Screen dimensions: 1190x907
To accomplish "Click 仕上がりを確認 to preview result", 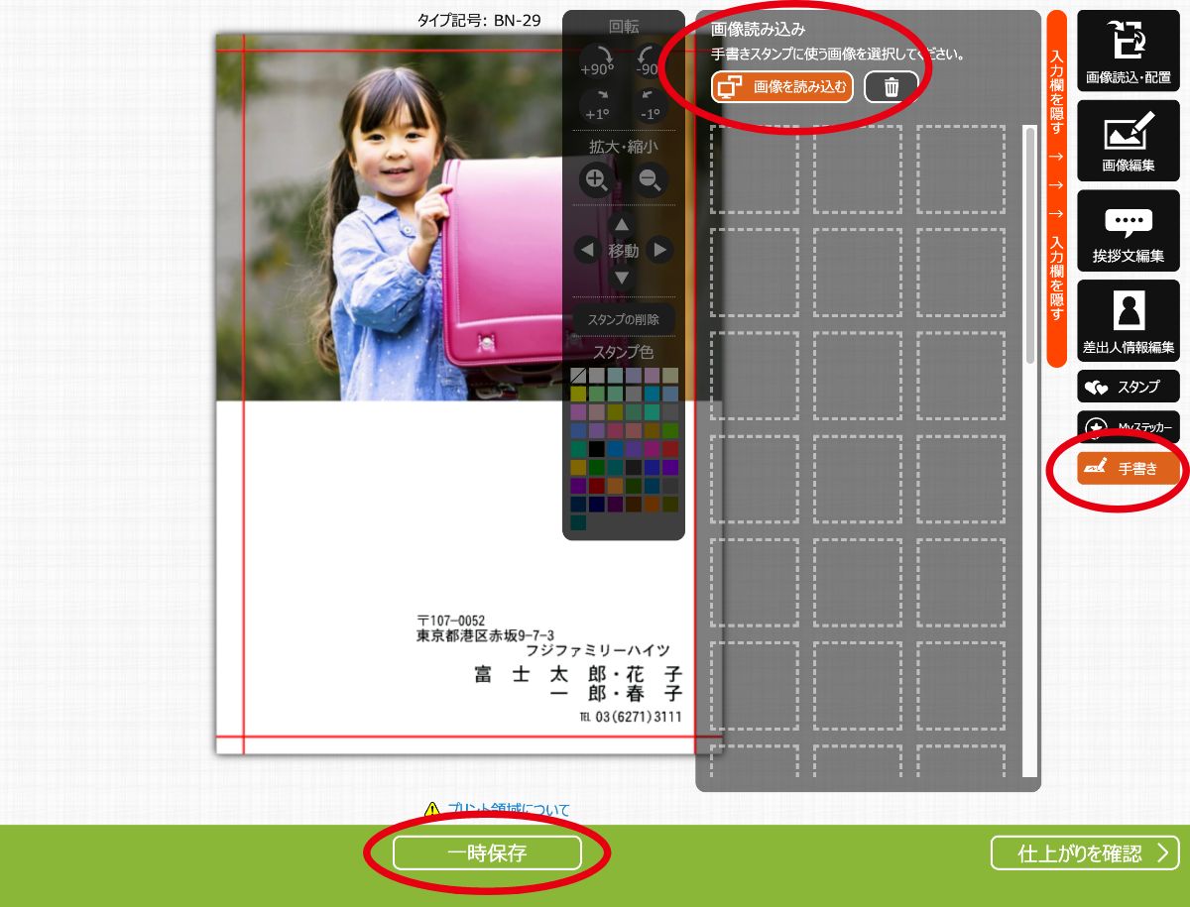I will pyautogui.click(x=1085, y=852).
